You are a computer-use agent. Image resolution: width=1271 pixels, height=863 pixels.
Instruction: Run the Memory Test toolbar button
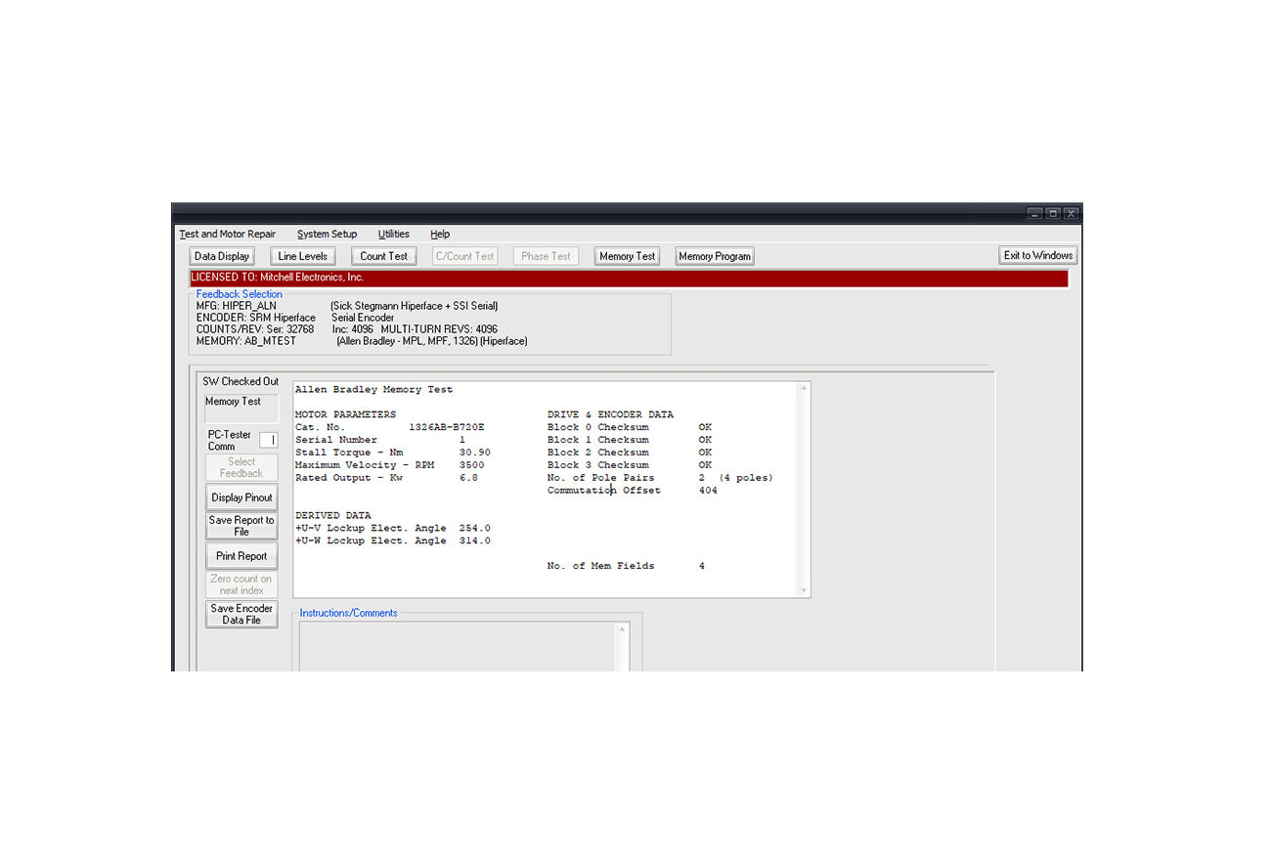627,256
